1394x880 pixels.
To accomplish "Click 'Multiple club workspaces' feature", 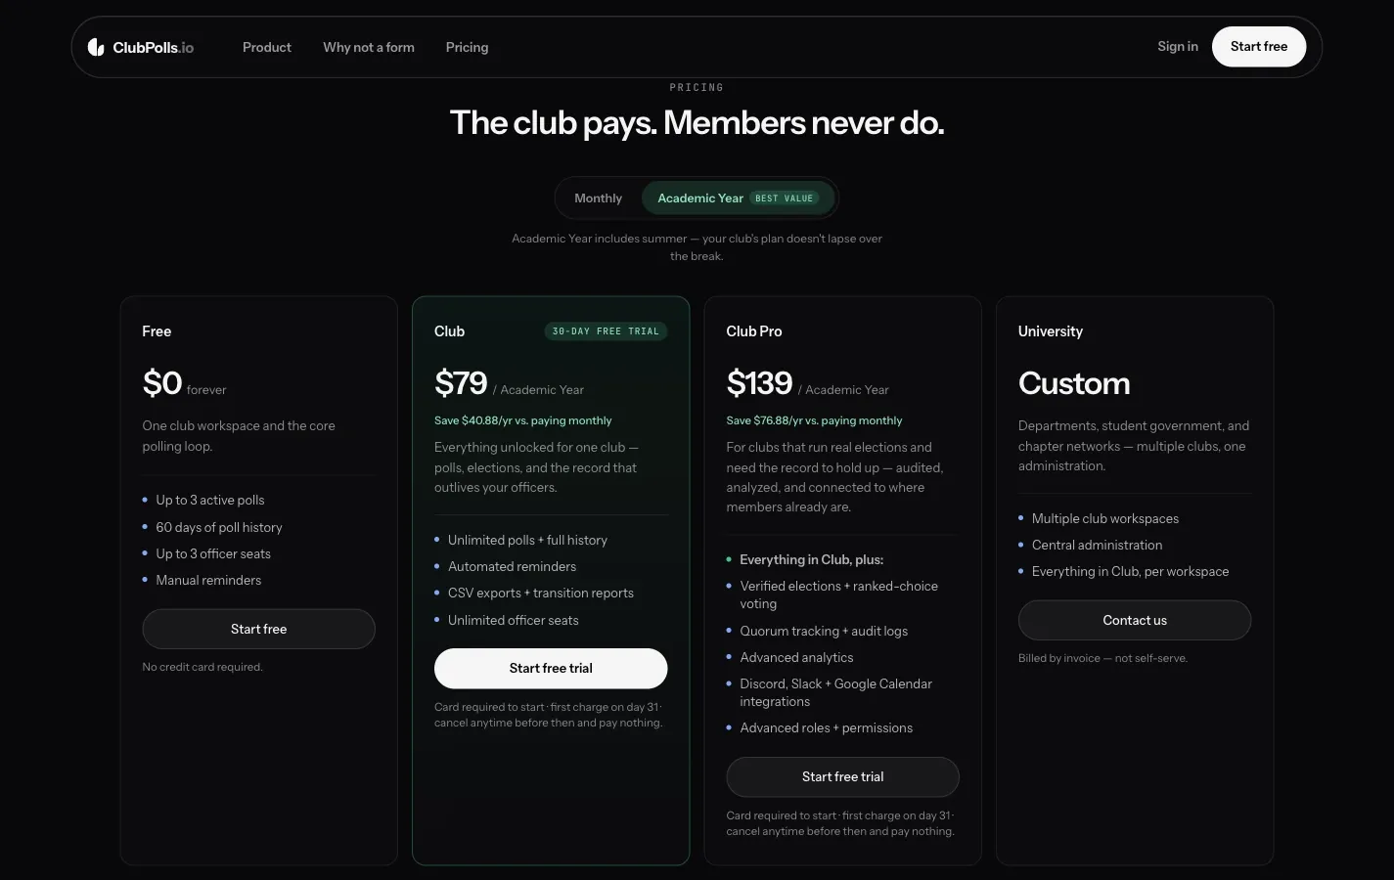I will point(1105,518).
